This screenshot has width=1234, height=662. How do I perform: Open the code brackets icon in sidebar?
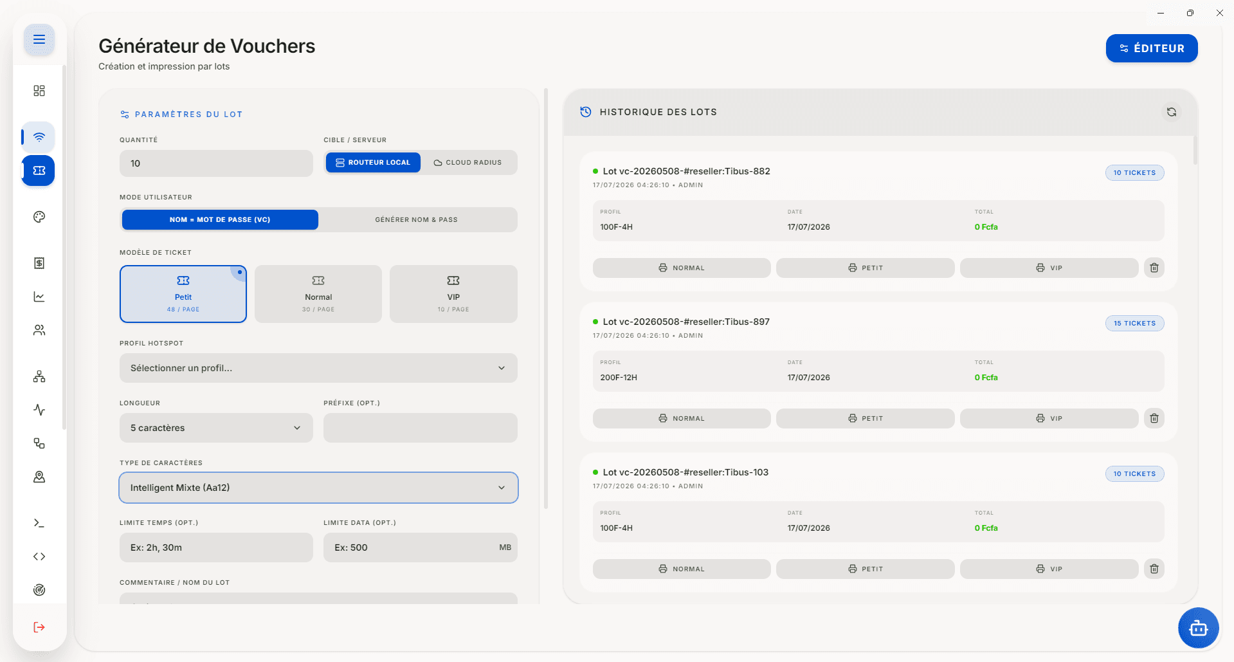coord(39,556)
